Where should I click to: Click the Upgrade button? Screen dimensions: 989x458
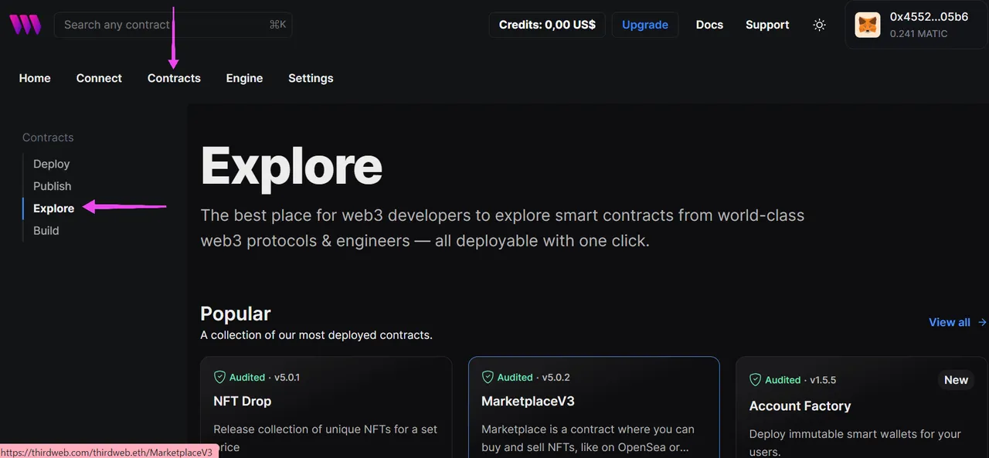645,25
